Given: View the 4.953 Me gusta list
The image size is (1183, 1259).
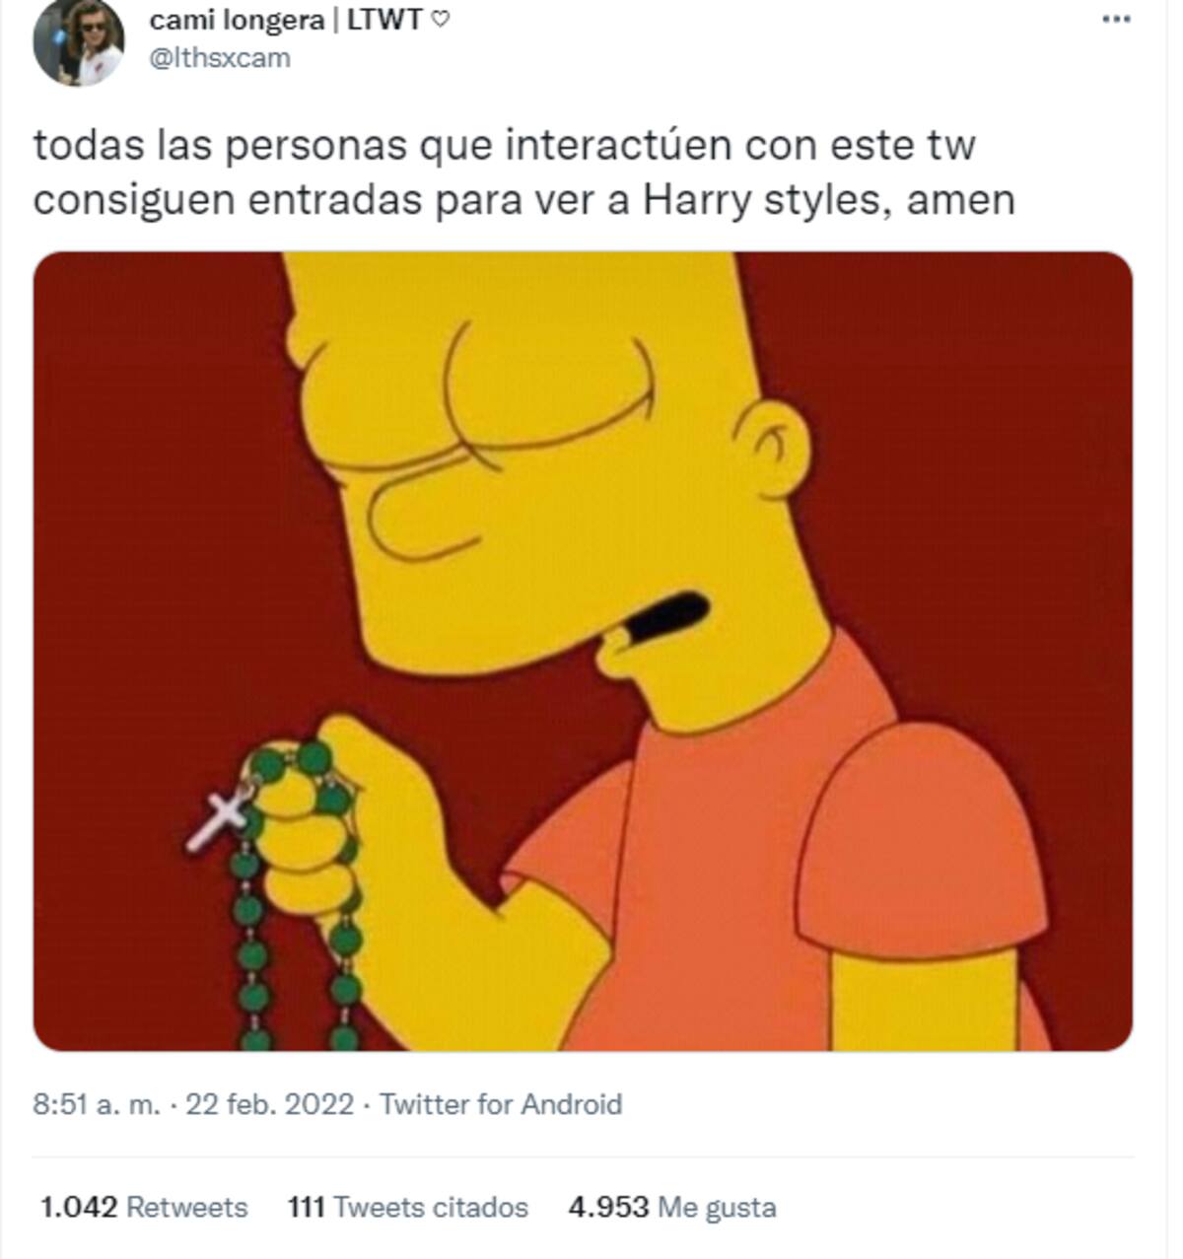Looking at the screenshot, I should pyautogui.click(x=672, y=1207).
